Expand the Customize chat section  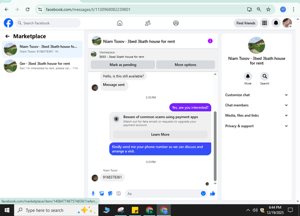[x=256, y=95]
